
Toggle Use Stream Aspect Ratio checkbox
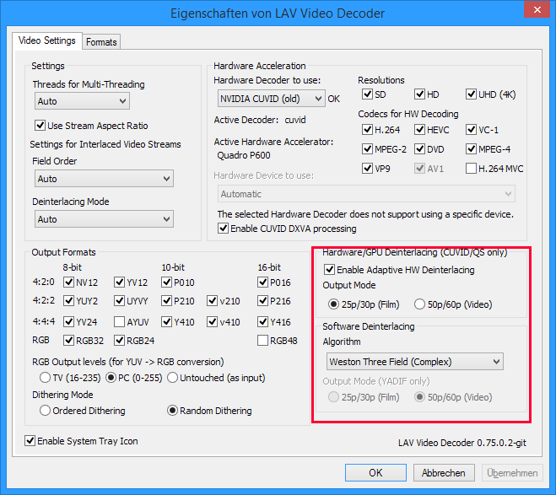tap(40, 126)
